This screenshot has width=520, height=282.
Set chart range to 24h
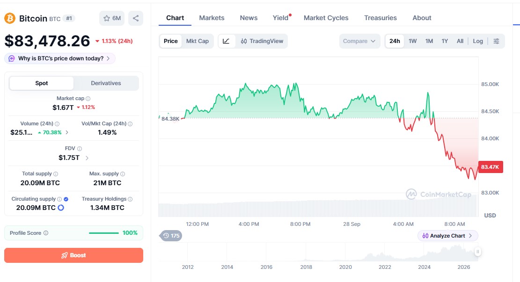click(x=394, y=41)
